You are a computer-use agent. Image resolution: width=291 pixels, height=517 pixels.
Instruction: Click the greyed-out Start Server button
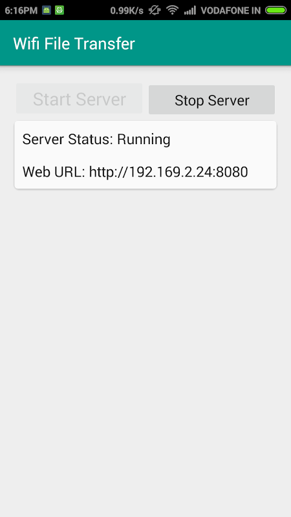[79, 99]
